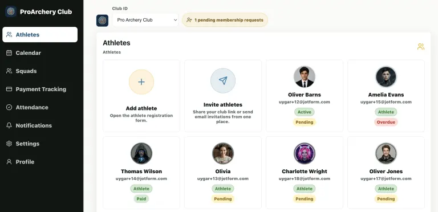Click the Calendar icon in sidebar
This screenshot has height=212, width=438.
point(9,53)
